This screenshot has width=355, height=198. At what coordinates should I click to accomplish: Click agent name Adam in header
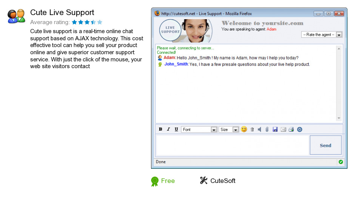[x=272, y=29]
